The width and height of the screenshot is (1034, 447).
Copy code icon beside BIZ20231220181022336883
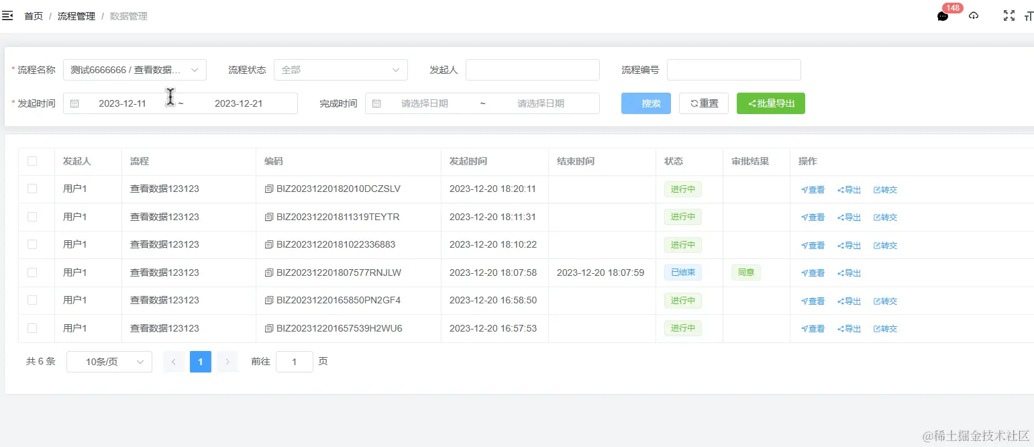[x=269, y=245]
